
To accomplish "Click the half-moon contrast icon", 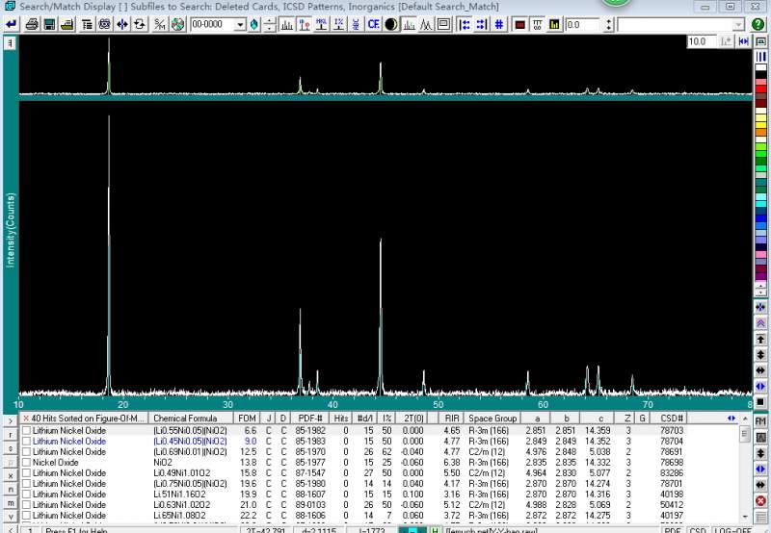I will tap(391, 24).
